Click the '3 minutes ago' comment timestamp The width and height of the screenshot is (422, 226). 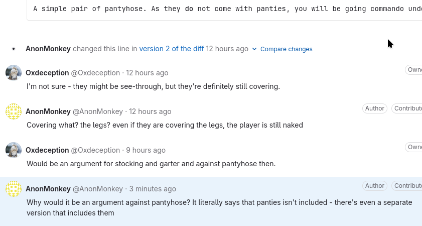click(x=153, y=189)
